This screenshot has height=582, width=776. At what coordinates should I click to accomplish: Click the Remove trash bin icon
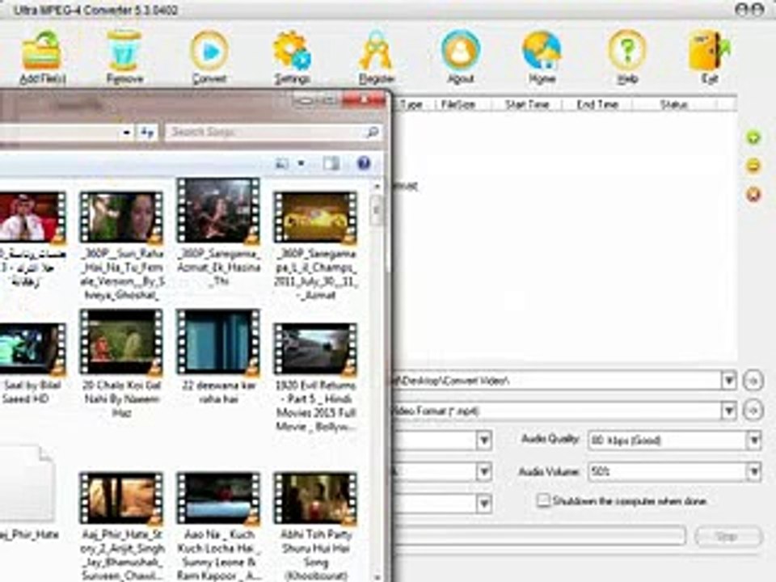click(124, 50)
